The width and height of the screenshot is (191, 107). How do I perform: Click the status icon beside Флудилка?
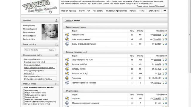(x=67, y=98)
